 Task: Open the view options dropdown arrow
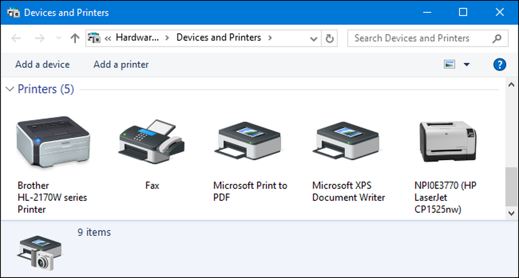(x=467, y=64)
